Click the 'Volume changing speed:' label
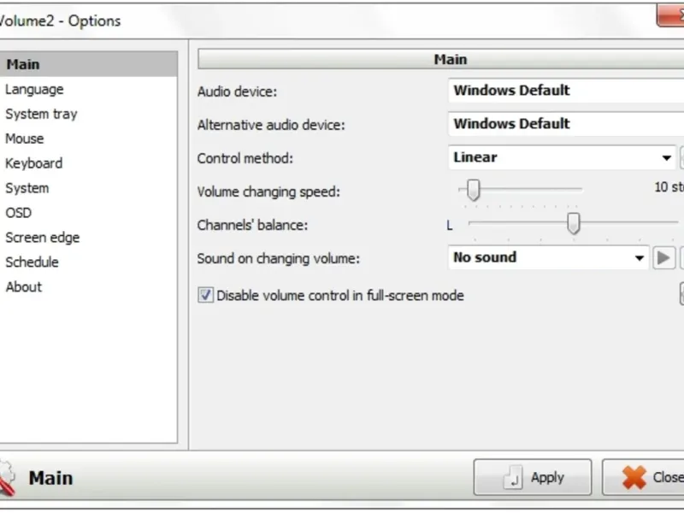Viewport: 684px width, 513px height. click(268, 192)
